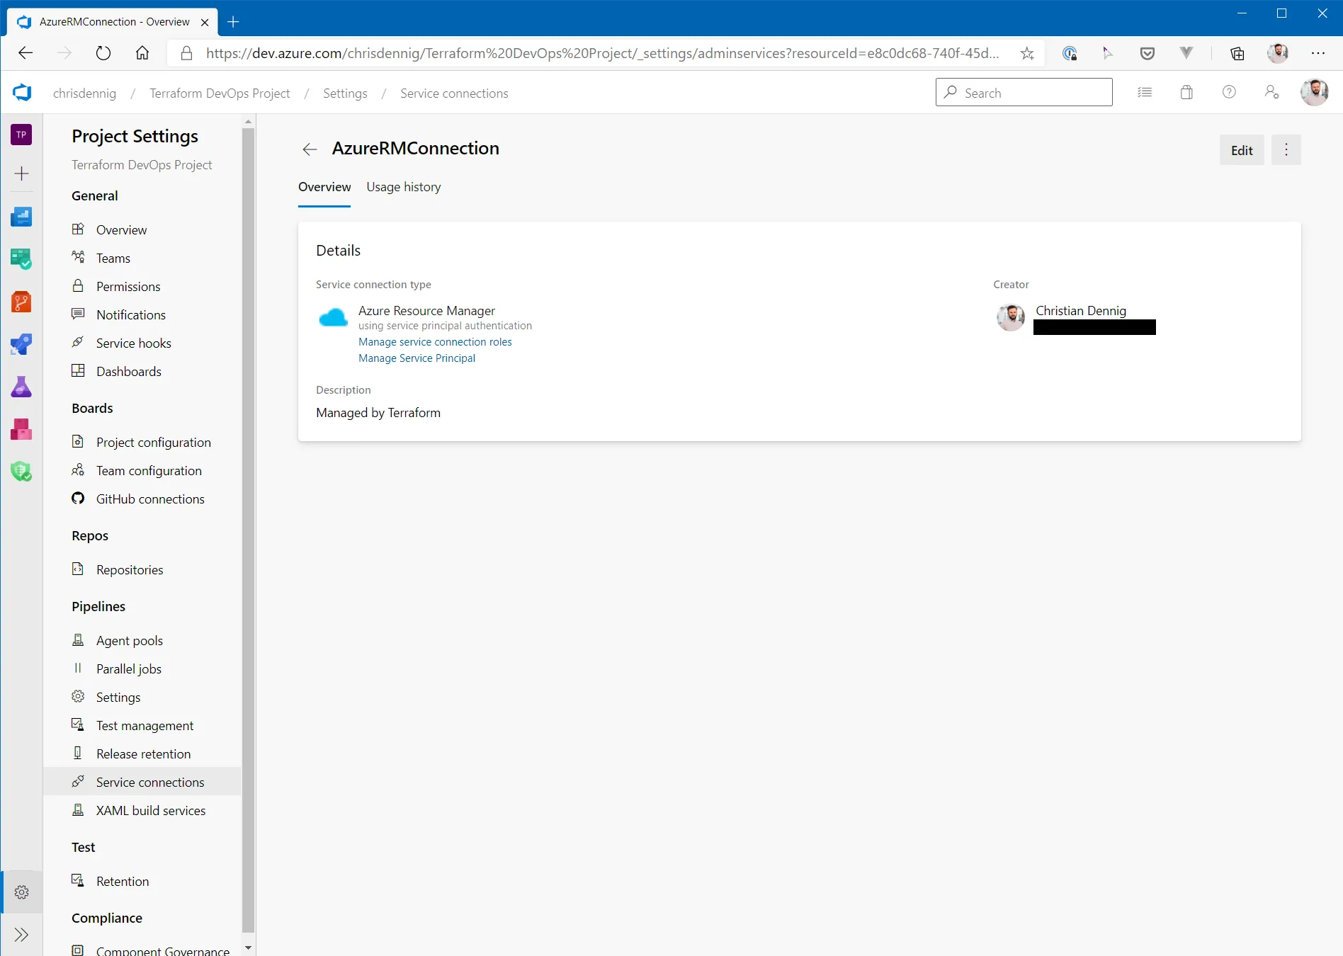Open Manage Service Principal link
The image size is (1343, 956).
point(416,358)
